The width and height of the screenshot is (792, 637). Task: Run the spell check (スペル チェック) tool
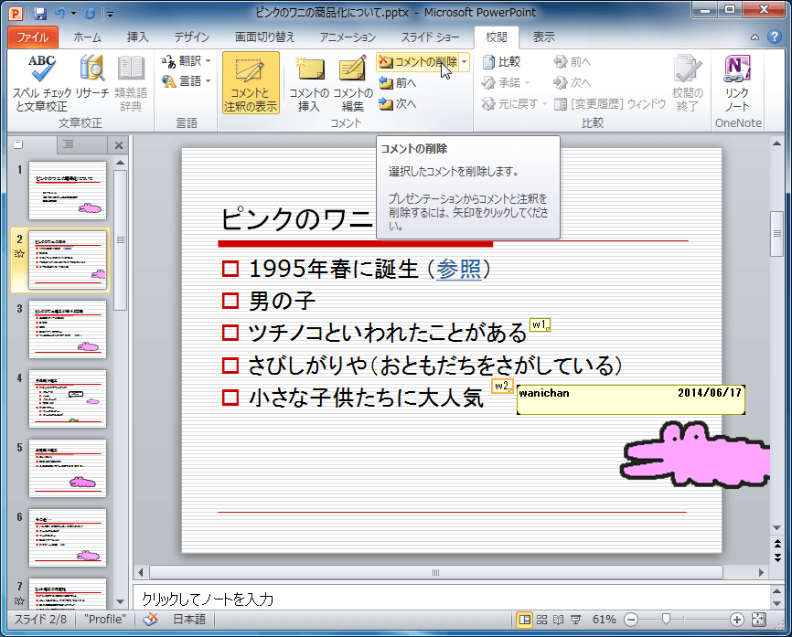tap(42, 83)
